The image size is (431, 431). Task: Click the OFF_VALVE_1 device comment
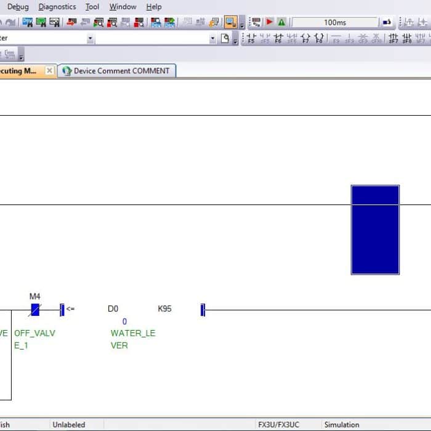pos(34,339)
